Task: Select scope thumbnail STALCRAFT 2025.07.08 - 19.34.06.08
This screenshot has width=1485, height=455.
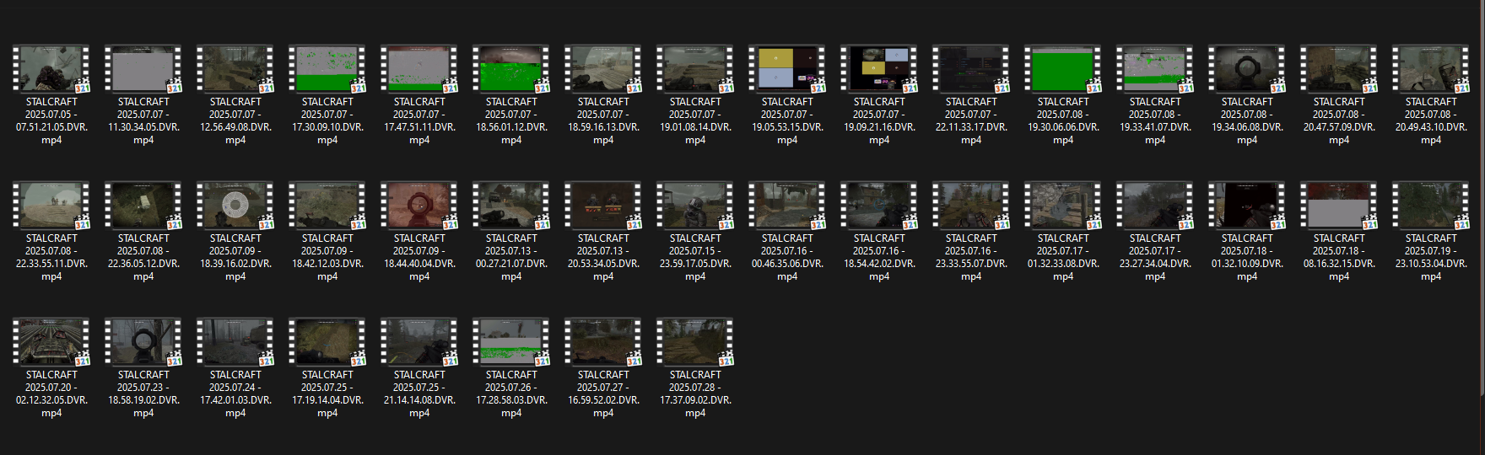Action: click(1247, 68)
